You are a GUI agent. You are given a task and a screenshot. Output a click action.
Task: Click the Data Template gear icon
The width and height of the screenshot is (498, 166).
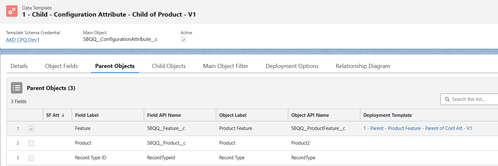tap(12, 11)
